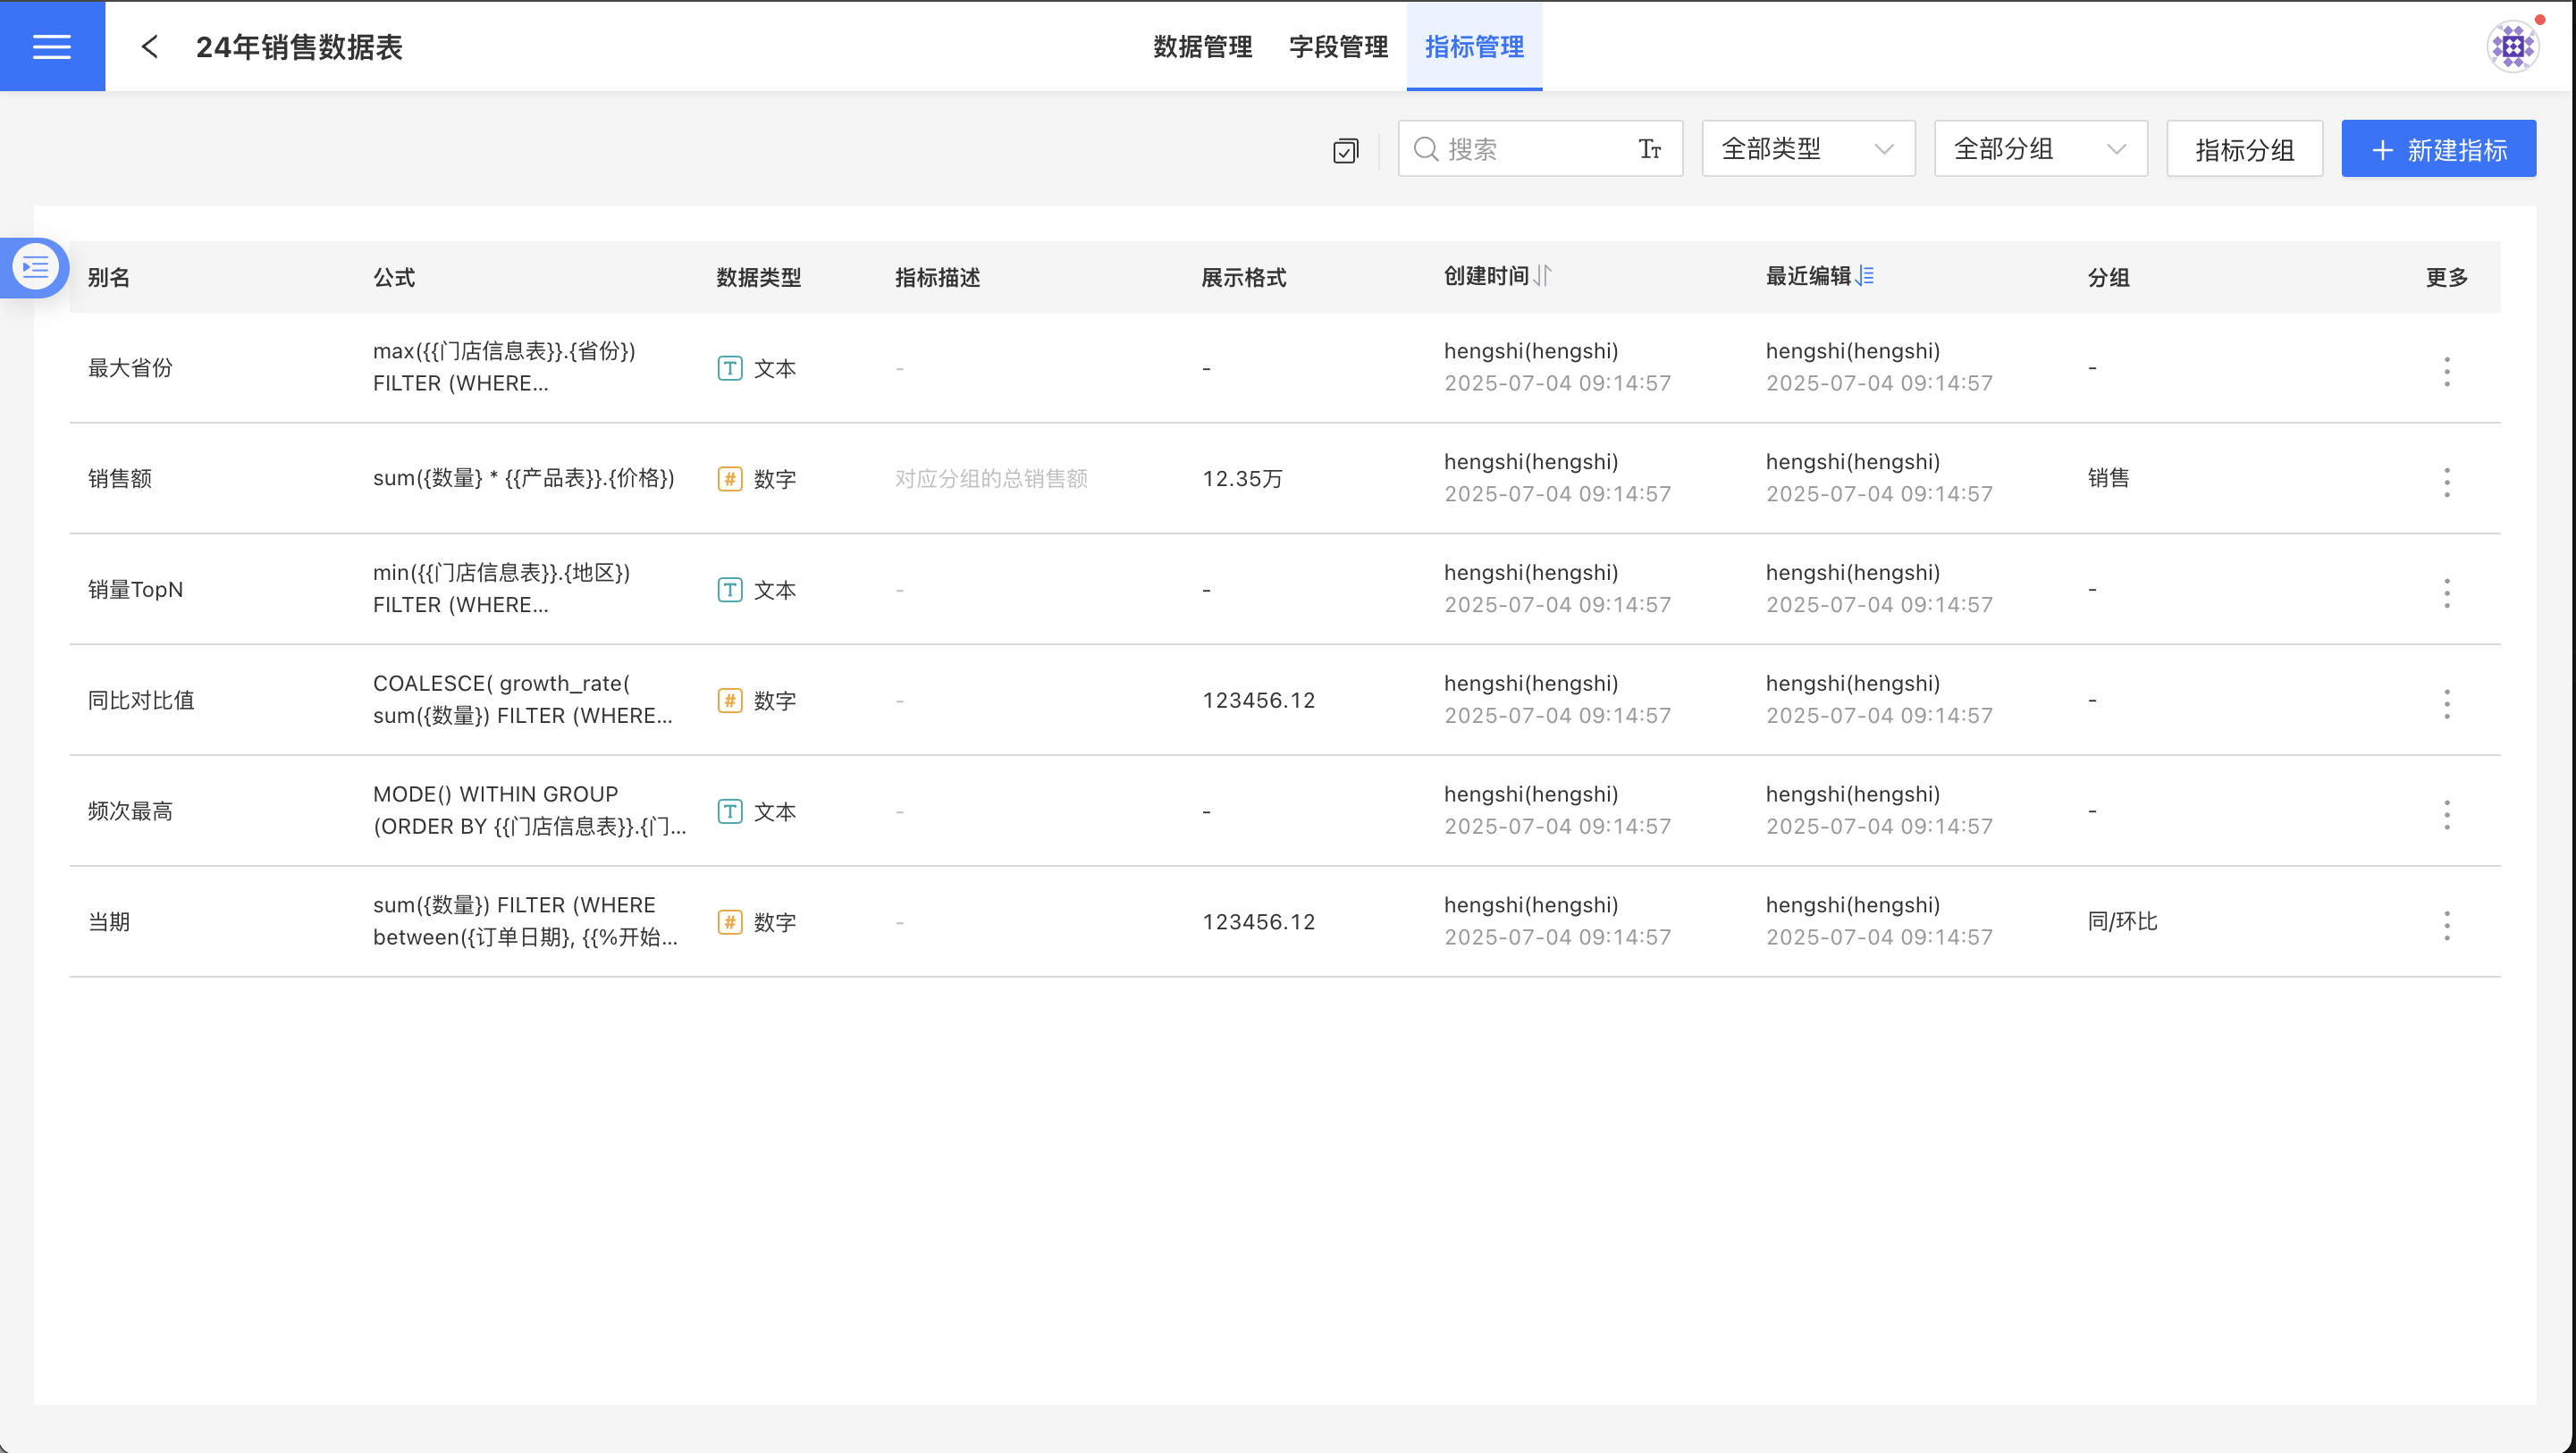The image size is (2576, 1453).
Task: Toggle case-sensitive Tt icon in search
Action: pos(1649,150)
